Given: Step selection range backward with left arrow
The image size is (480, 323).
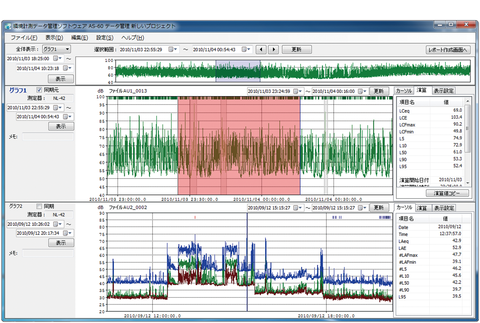Looking at the screenshot, I should (261, 49).
